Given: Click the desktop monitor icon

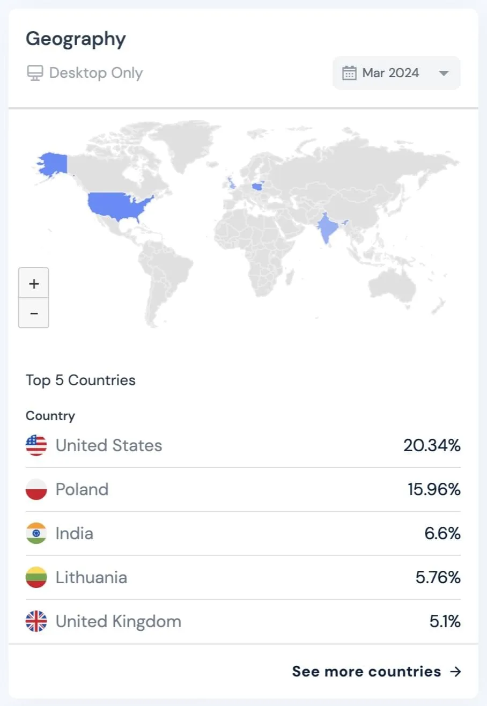Looking at the screenshot, I should (34, 73).
